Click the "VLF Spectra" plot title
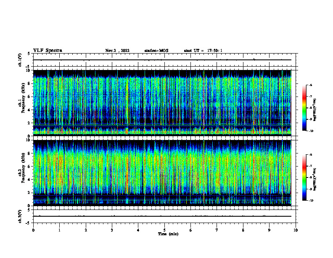The width and height of the screenshot is (333, 258). click(48, 51)
